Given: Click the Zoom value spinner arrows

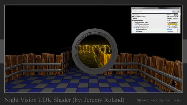Looking at the screenshot, I should 178,32.
